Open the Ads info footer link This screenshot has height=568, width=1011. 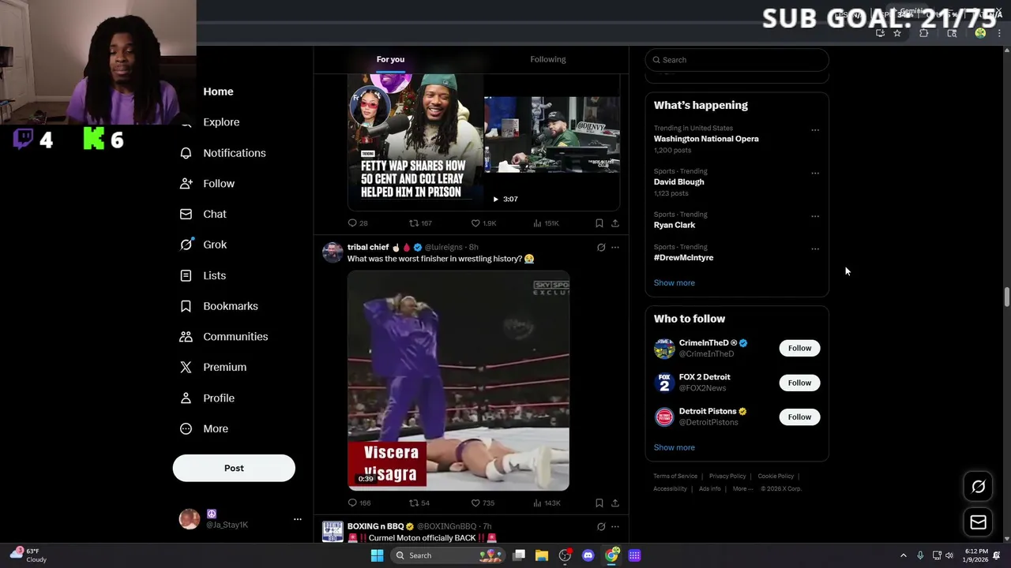point(709,489)
